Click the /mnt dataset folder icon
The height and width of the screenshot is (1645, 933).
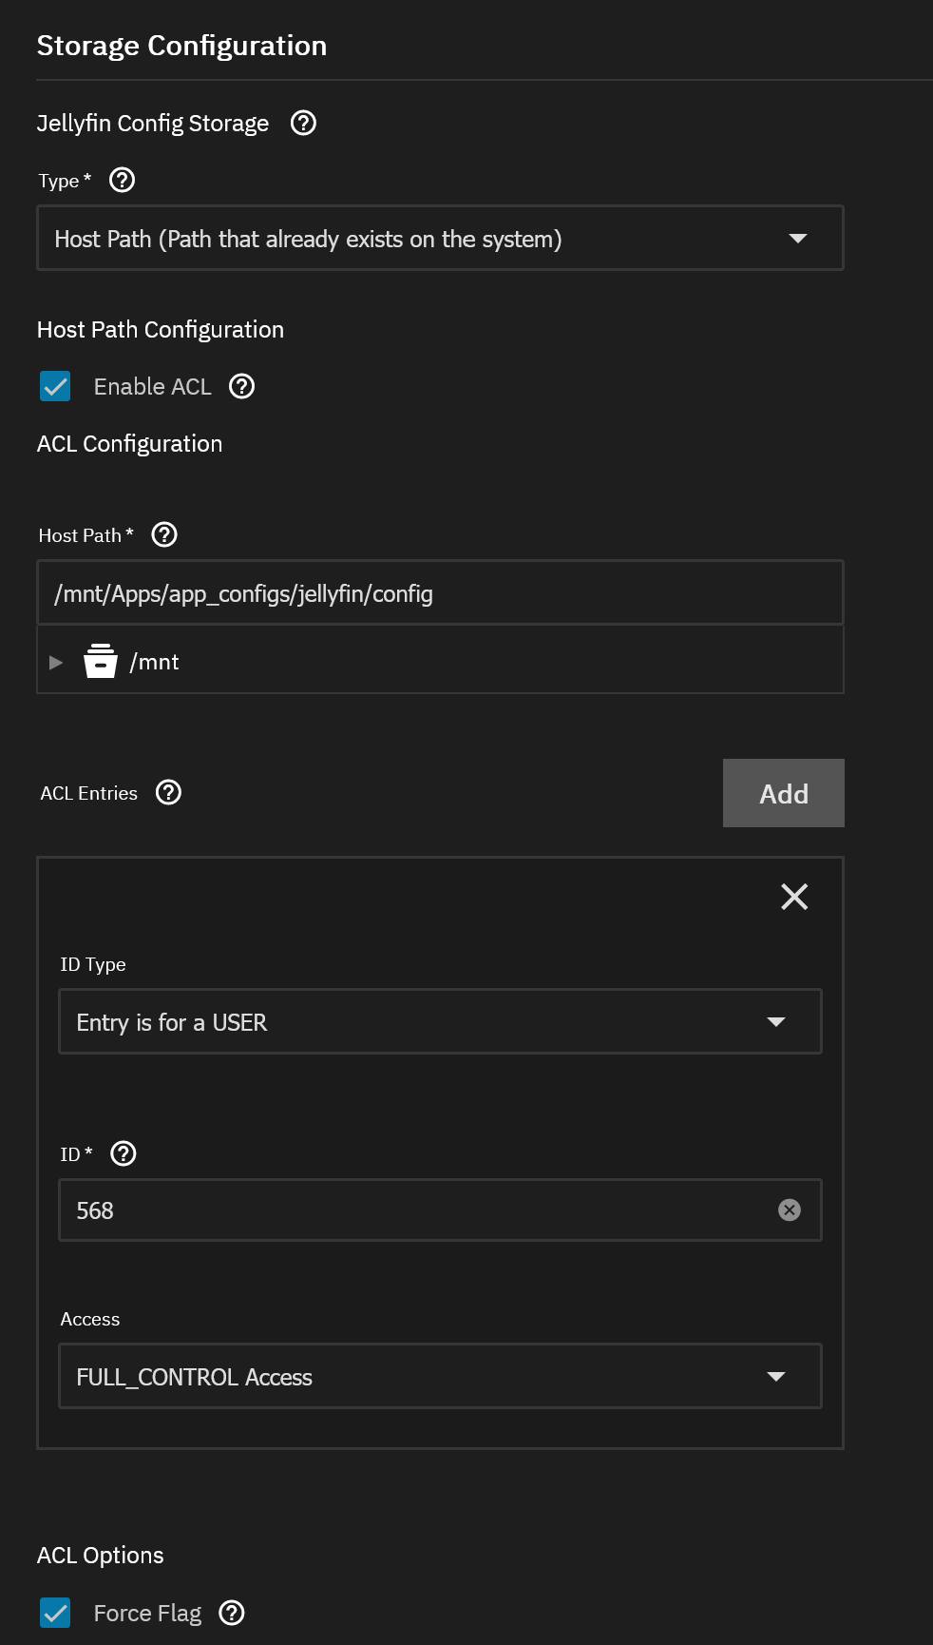101,661
